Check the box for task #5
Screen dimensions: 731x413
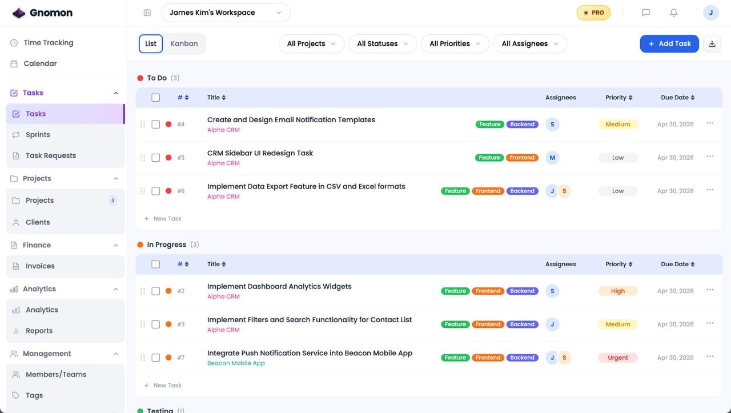tap(155, 158)
